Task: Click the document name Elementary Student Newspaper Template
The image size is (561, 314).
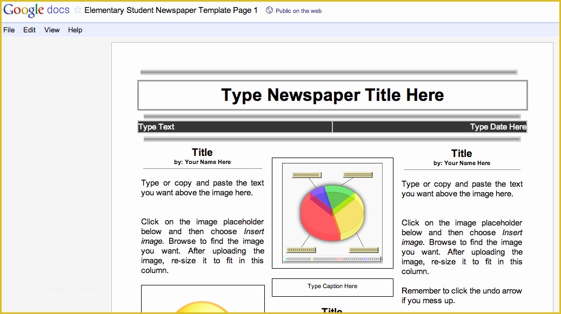Action: [x=171, y=10]
